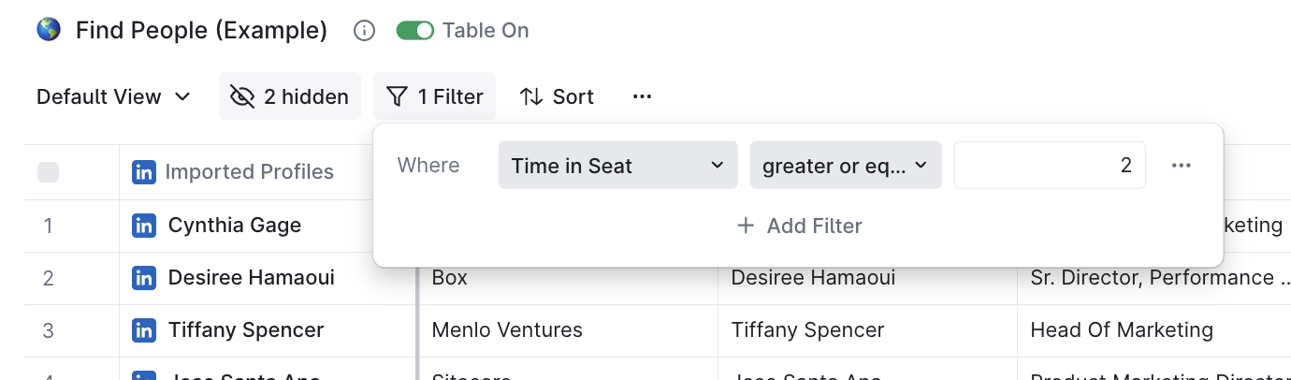Open the filter row ellipsis menu

click(x=1182, y=166)
